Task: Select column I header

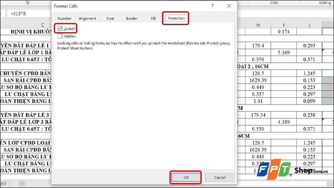Action: tap(283, 25)
